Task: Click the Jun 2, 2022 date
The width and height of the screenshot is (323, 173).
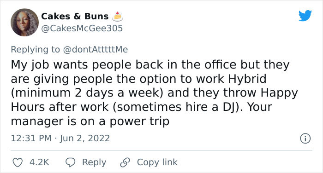Action: (85, 138)
